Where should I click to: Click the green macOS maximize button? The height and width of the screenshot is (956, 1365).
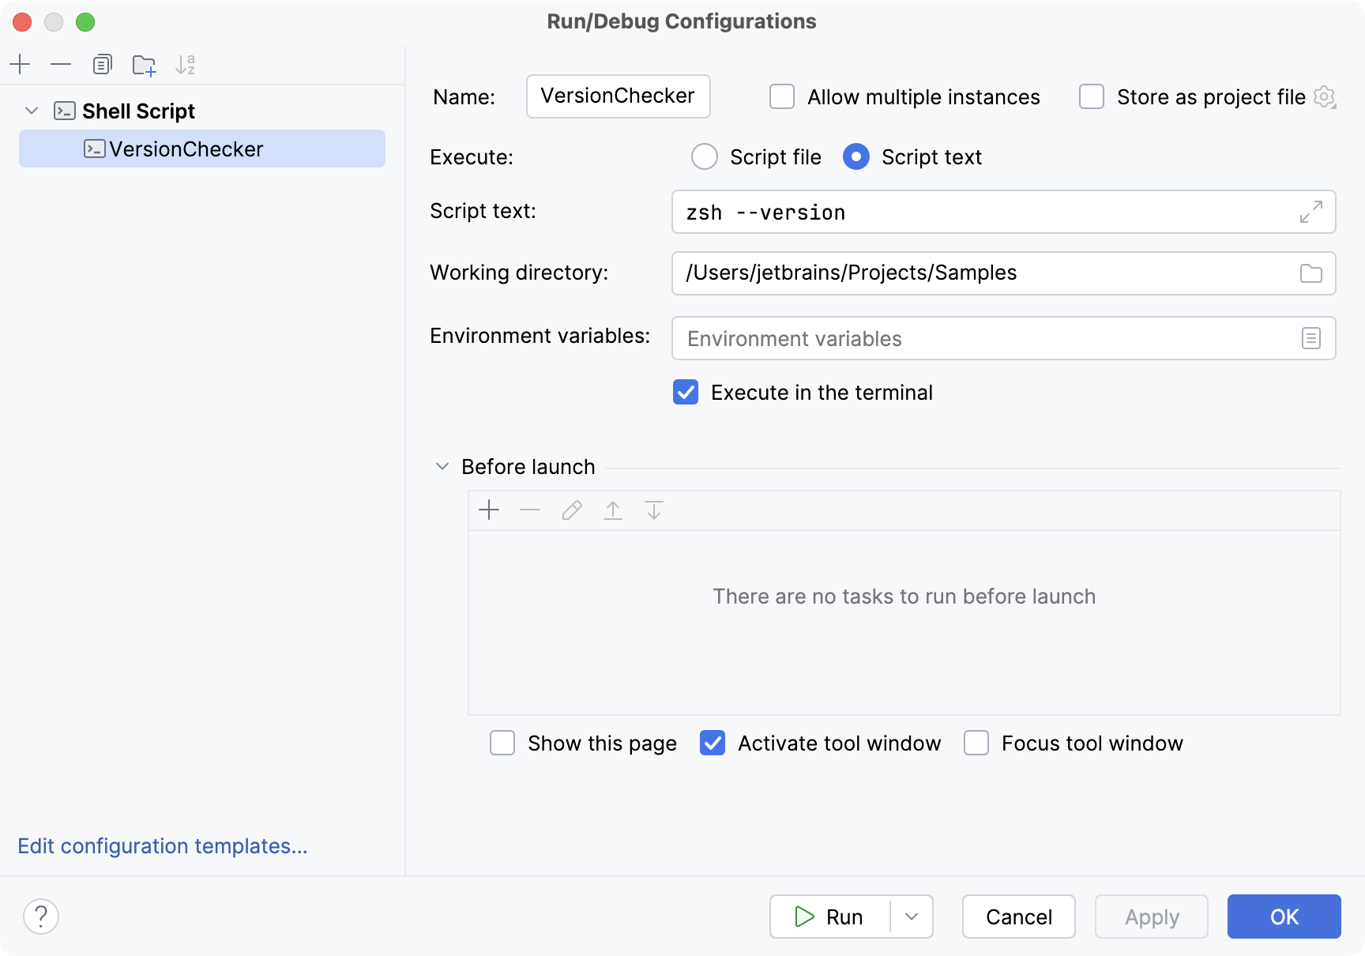tap(85, 22)
